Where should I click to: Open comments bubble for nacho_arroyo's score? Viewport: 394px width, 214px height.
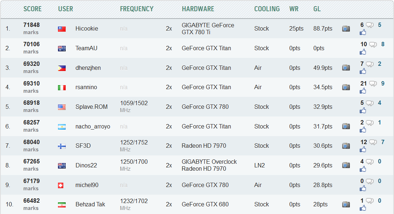(370, 123)
